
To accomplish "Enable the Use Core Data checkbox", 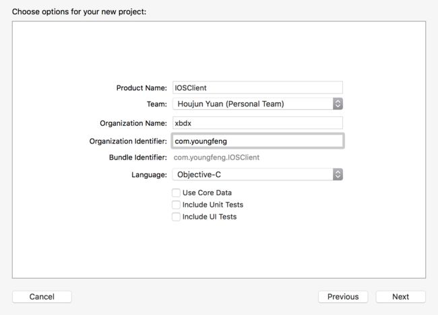I will click(x=176, y=193).
